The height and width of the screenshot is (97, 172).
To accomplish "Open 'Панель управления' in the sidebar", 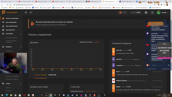I will [12, 18].
